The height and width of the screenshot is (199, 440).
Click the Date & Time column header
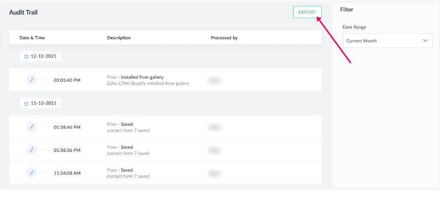32,38
